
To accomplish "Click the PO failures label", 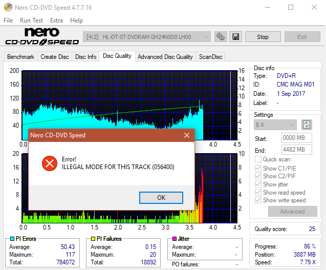I will click(185, 264).
